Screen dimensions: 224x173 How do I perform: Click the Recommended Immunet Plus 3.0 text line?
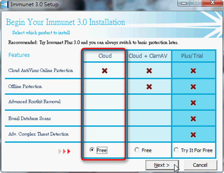pos(93,42)
